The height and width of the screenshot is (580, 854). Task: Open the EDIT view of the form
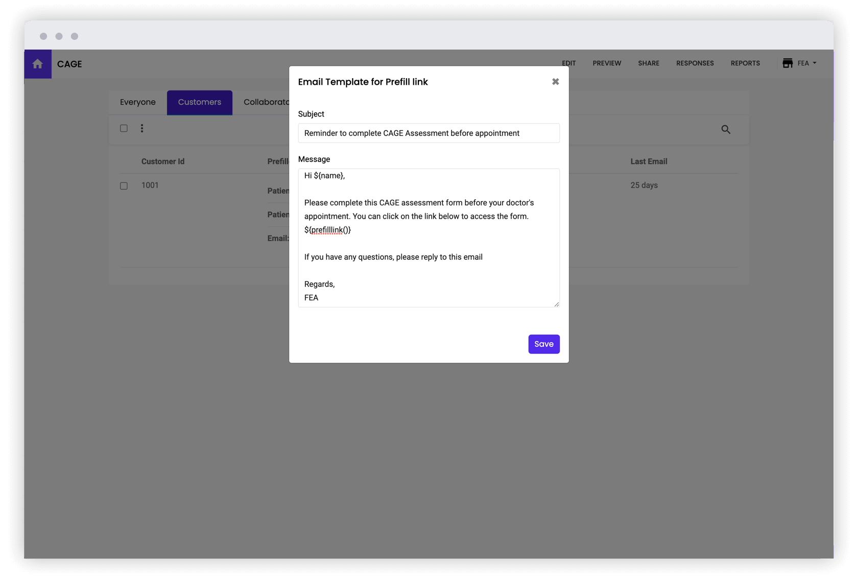click(x=568, y=63)
